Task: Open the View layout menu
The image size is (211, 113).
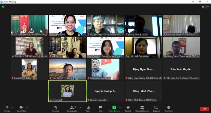Action: [205, 7]
